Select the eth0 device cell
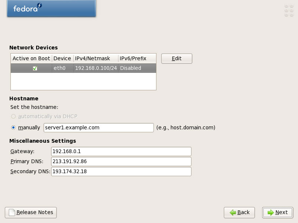The image size is (298, 223). 63,68
